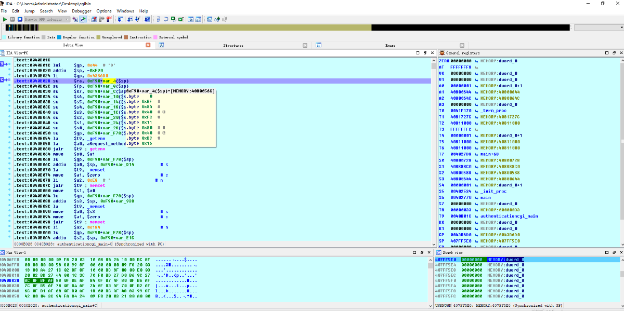Screen dimensions: 624x311
Task: Click the _init_proc reference for register S5
Action: click(493, 191)
